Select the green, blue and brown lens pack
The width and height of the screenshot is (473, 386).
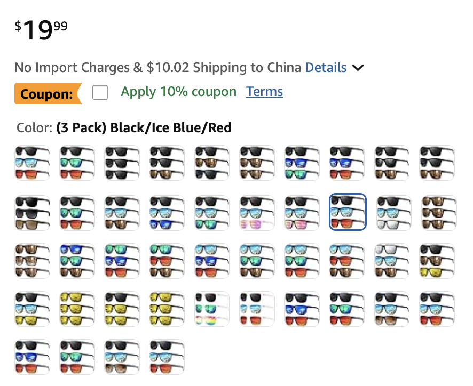(122, 261)
